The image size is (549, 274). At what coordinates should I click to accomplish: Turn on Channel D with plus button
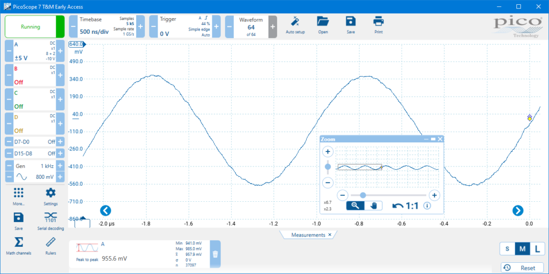60,124
